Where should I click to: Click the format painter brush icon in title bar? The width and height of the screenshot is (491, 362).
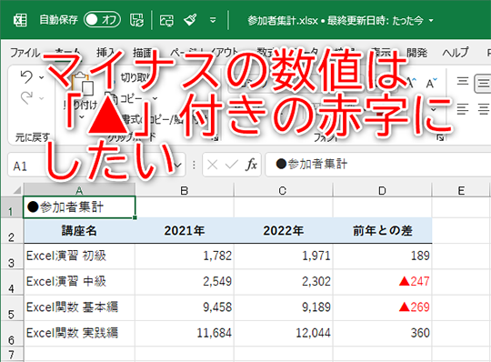pyautogui.click(x=190, y=20)
